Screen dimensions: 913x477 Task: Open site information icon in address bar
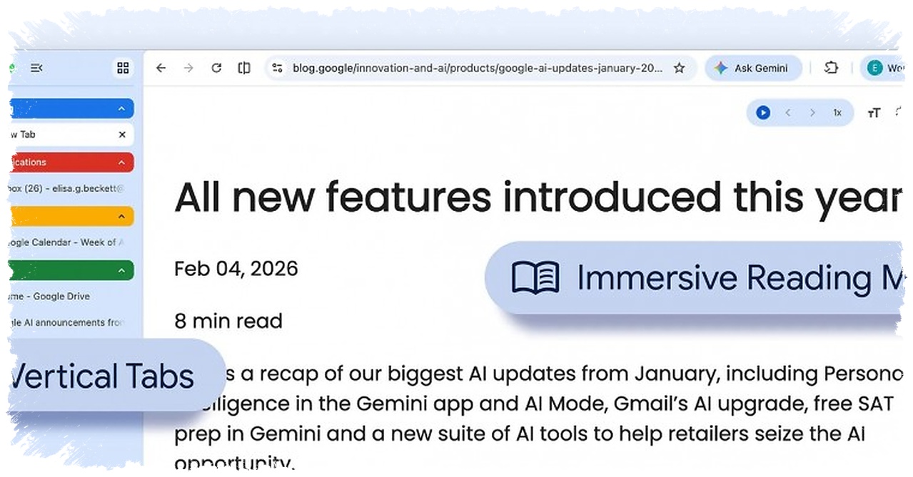(x=278, y=68)
